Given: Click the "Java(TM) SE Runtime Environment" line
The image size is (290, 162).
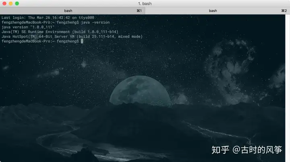Looking at the screenshot, I should (60, 32).
